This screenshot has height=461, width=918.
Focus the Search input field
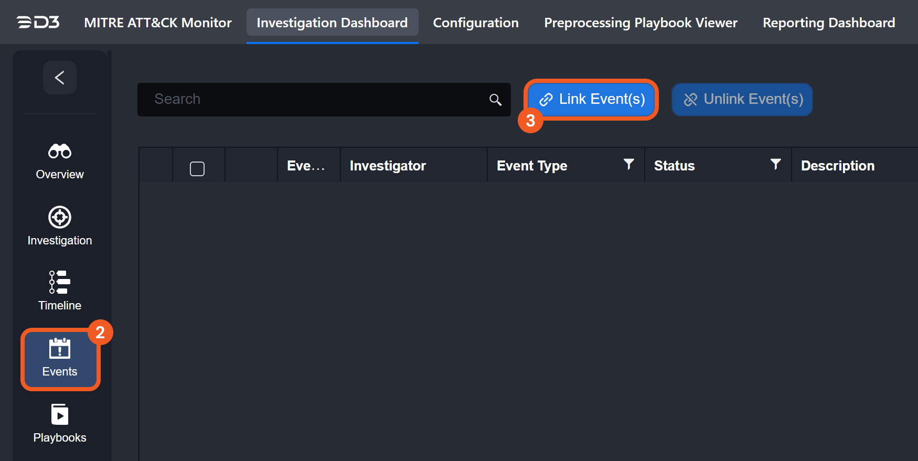(315, 100)
